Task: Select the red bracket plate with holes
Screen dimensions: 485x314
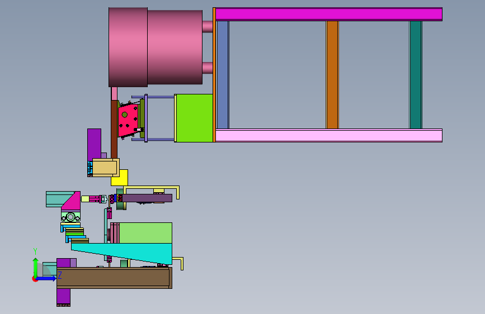Action: 128,121
